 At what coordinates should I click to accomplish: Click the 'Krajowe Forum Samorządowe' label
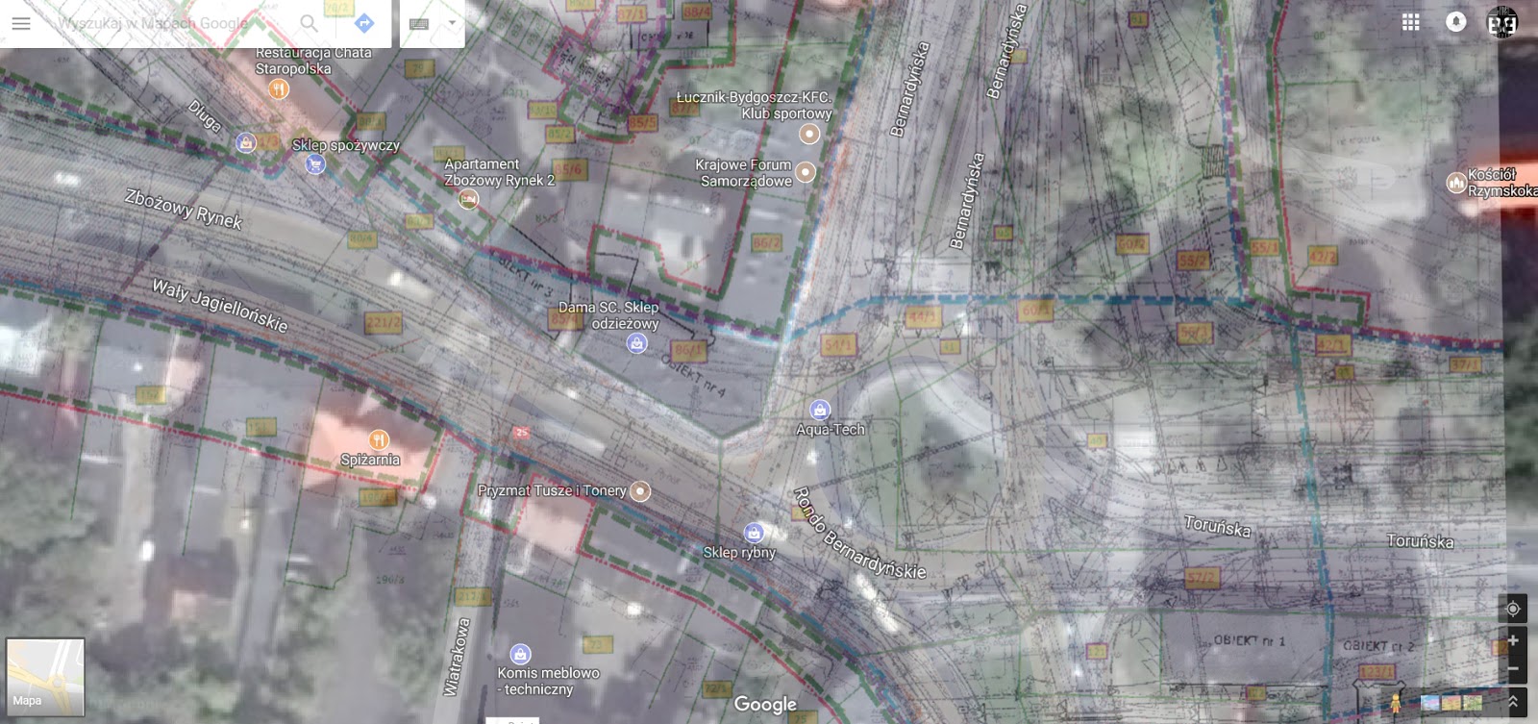744,173
